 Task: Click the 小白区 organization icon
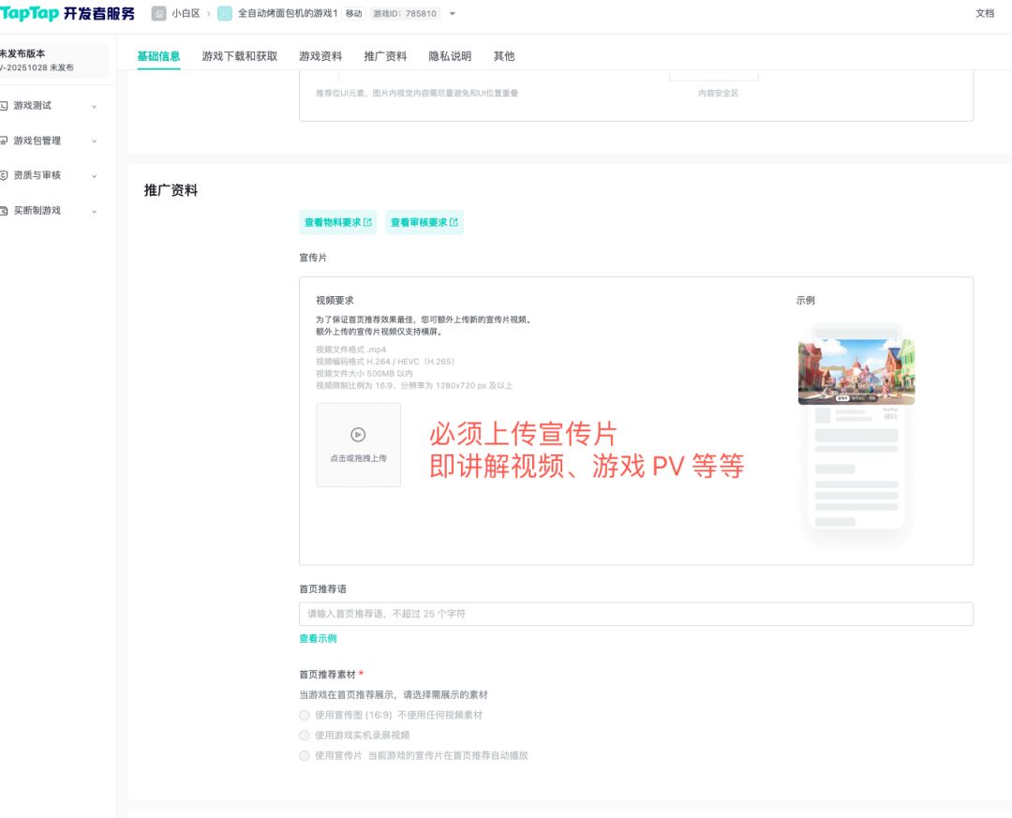158,13
